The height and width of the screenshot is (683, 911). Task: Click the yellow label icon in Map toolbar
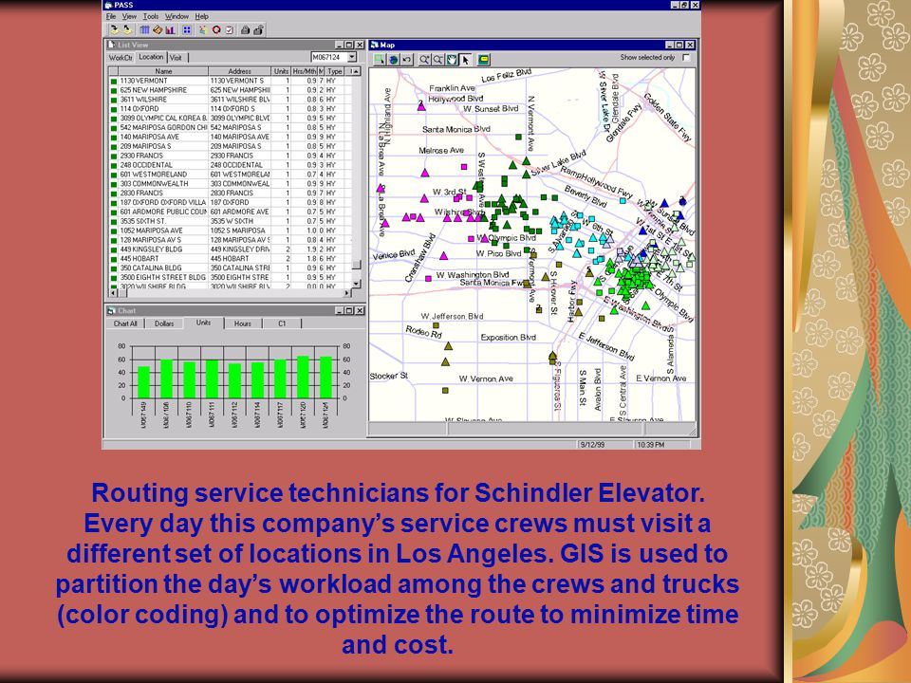[483, 59]
